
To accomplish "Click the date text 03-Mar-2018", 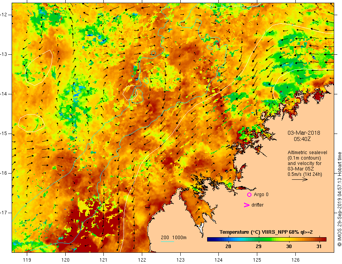I will click(x=304, y=133).
